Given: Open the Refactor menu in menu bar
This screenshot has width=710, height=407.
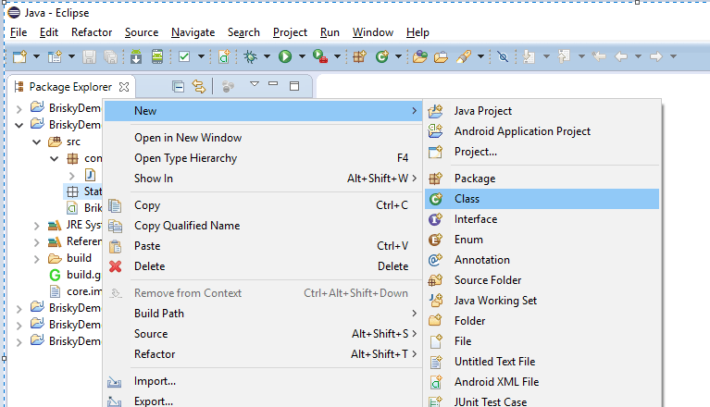Looking at the screenshot, I should point(92,32).
